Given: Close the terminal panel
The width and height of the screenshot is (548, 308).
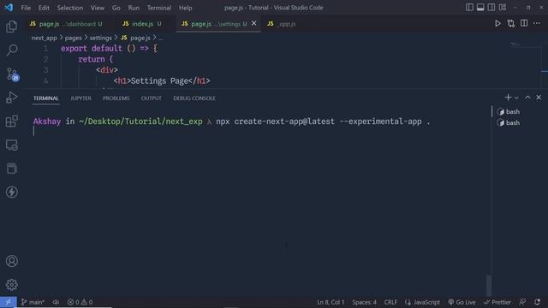Looking at the screenshot, I should (x=539, y=98).
